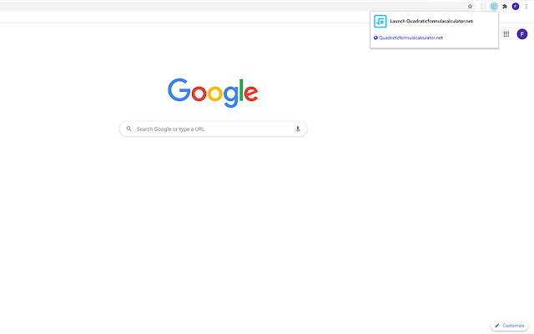Open the Google account avatar on page

click(x=522, y=34)
